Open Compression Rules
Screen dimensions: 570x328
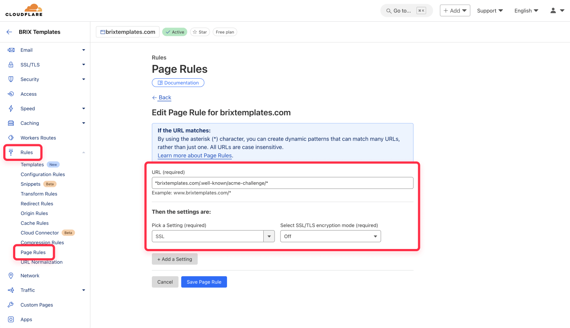(42, 242)
